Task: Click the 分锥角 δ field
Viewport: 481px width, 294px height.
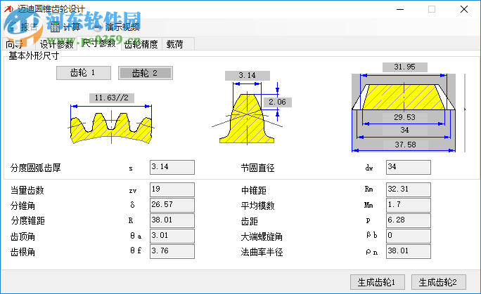Action: coord(172,205)
